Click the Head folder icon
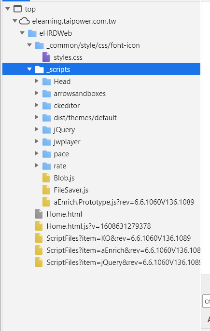The width and height of the screenshot is (210, 331). 46,81
